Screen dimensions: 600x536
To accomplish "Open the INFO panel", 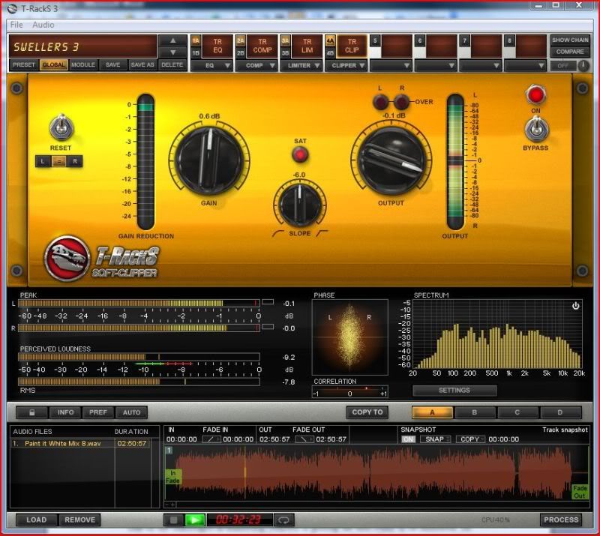I will tap(65, 412).
